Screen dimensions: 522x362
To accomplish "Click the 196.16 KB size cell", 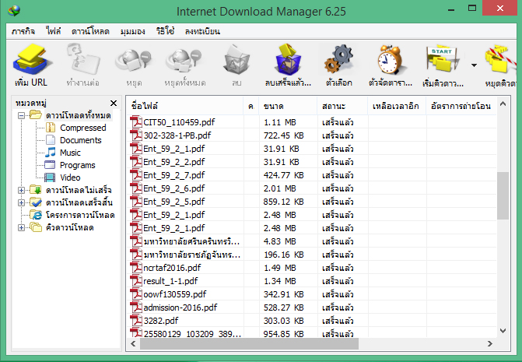I will tap(284, 255).
